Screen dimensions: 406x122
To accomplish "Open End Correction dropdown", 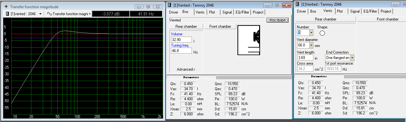I will (x=352, y=58).
